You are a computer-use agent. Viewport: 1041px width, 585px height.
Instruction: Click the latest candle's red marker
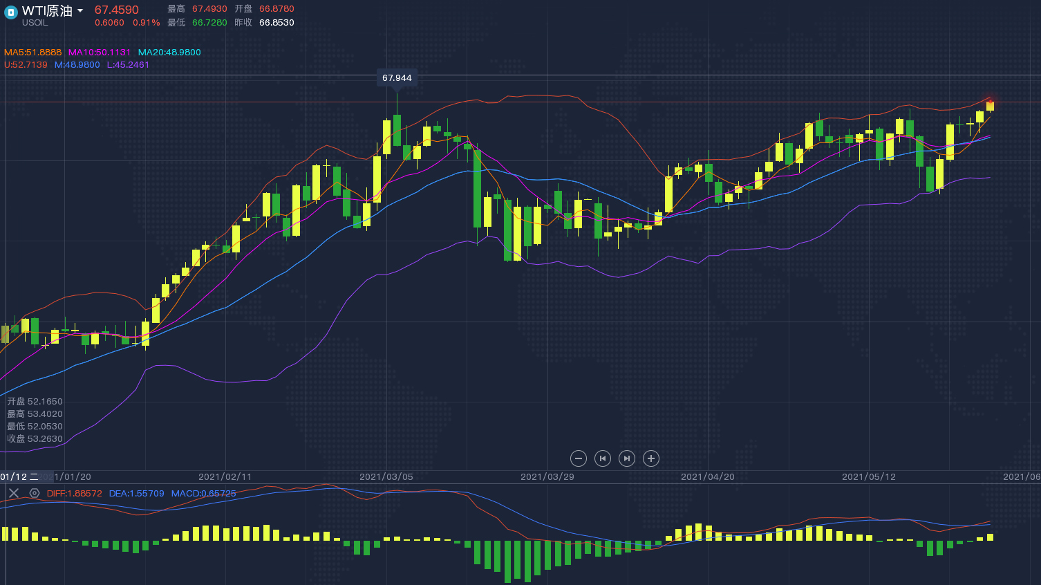[991, 102]
